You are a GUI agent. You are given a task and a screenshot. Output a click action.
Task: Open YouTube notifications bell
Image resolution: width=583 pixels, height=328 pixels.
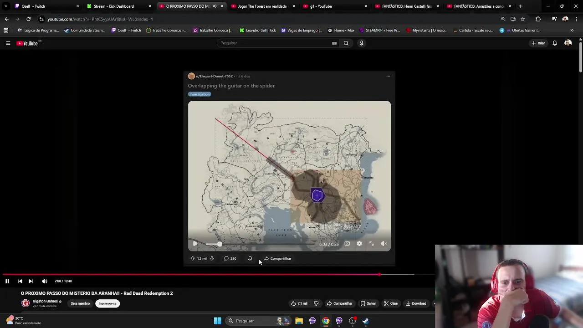coord(555,43)
